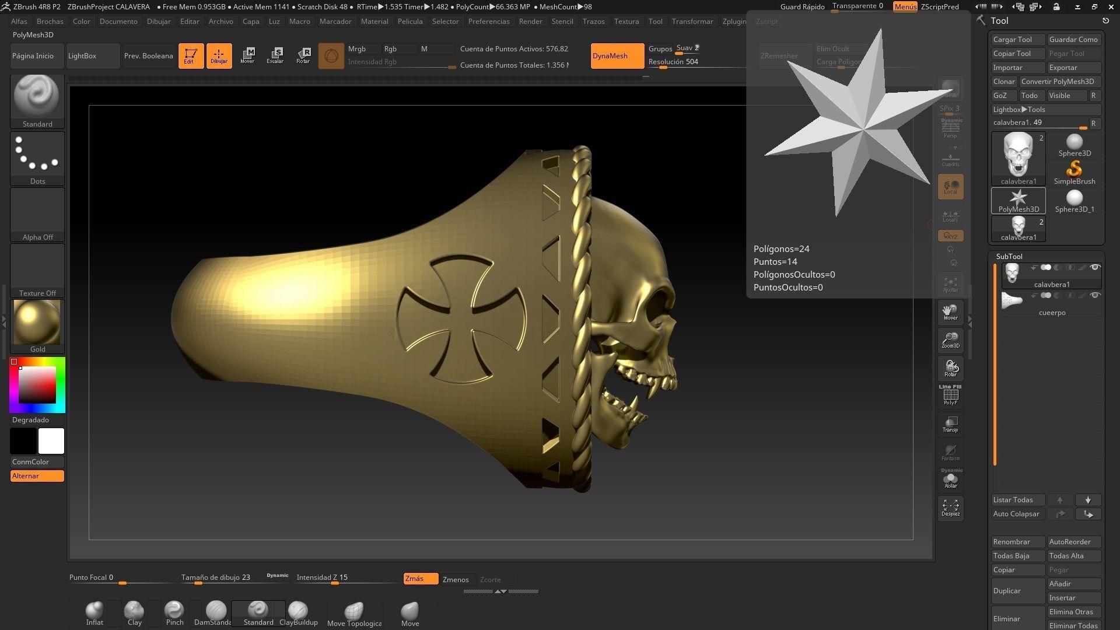The width and height of the screenshot is (1120, 630).
Task: Adjust the Tamaño de dibujo slider
Action: [235, 578]
